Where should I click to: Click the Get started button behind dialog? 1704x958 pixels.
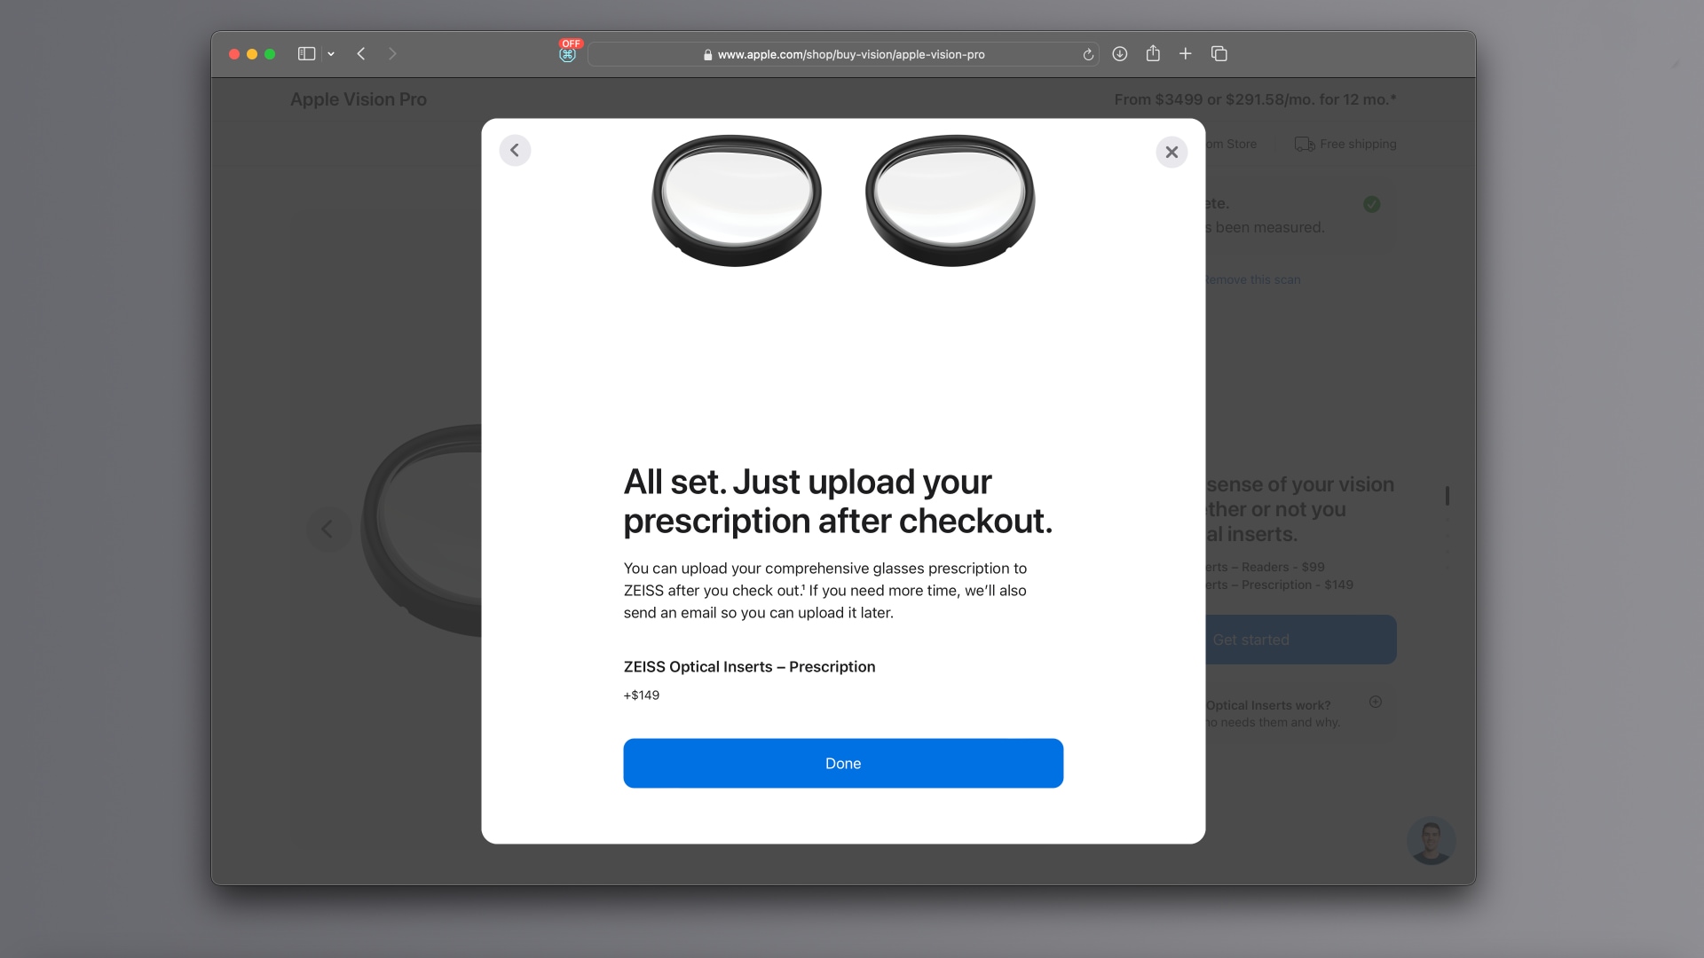(1301, 640)
